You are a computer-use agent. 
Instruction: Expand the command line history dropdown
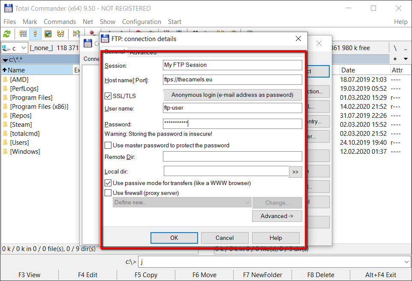(406, 262)
